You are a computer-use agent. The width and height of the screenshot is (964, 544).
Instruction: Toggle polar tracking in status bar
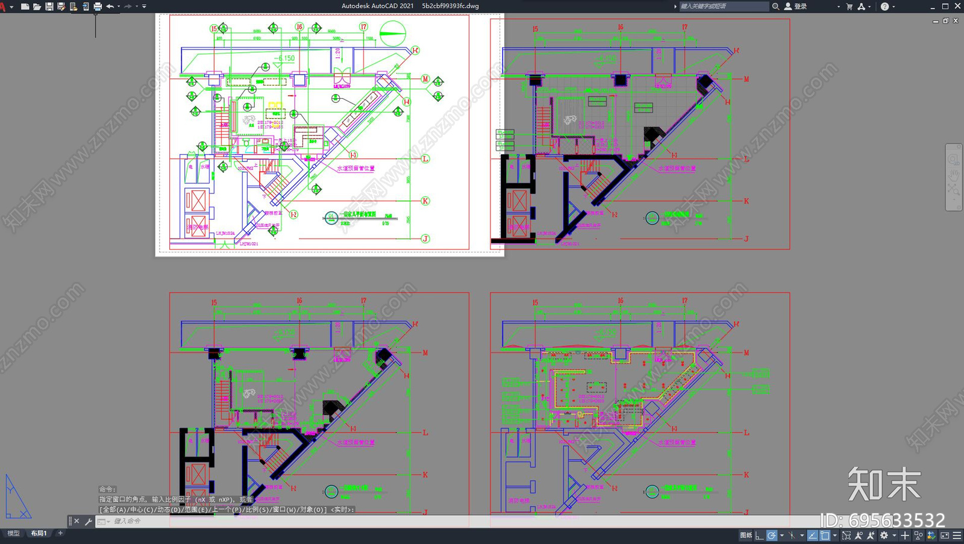click(771, 535)
